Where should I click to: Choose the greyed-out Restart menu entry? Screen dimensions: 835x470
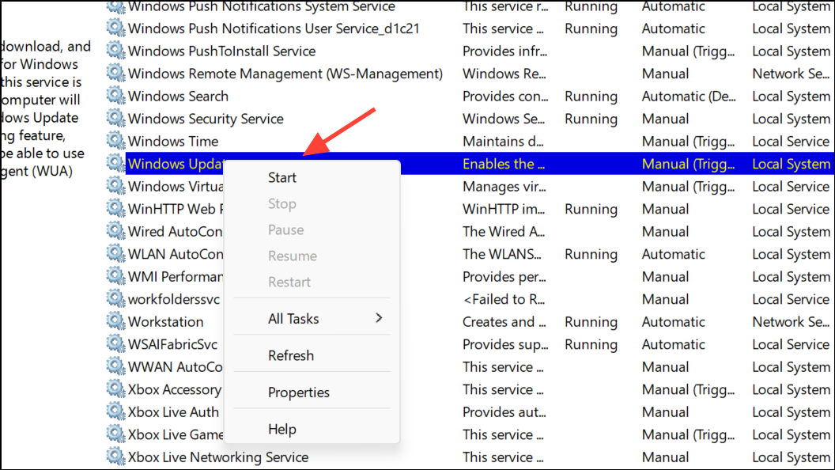point(289,282)
